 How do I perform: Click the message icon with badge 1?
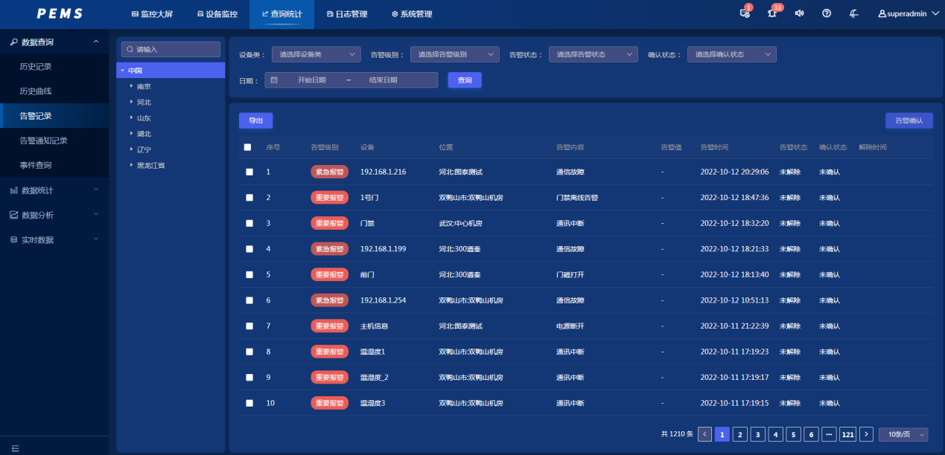(744, 13)
